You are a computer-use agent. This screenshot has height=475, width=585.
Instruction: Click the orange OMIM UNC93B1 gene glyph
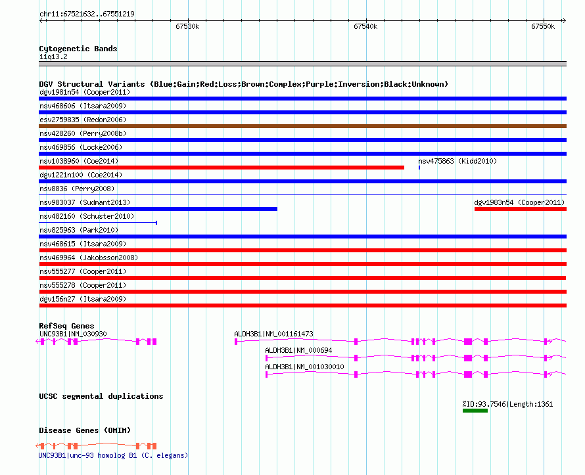pyautogui.click(x=96, y=445)
